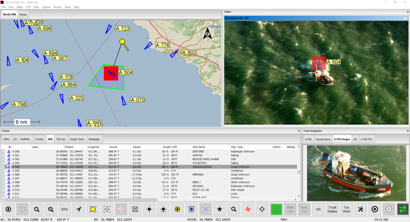Select the red A 504 track on map

111,73
